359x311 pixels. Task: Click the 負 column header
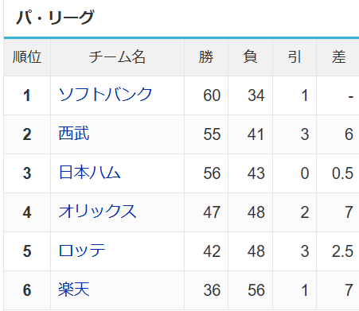250,57
